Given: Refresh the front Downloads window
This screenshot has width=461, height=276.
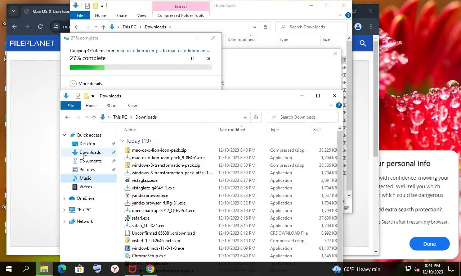Looking at the screenshot, I should pyautogui.click(x=256, y=117).
